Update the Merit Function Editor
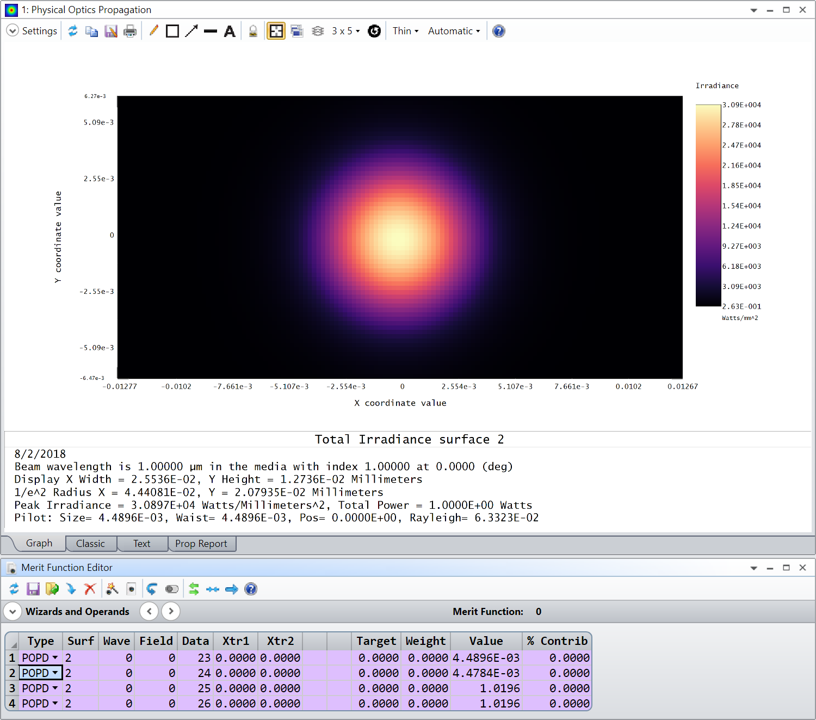The image size is (816, 720). click(x=14, y=589)
